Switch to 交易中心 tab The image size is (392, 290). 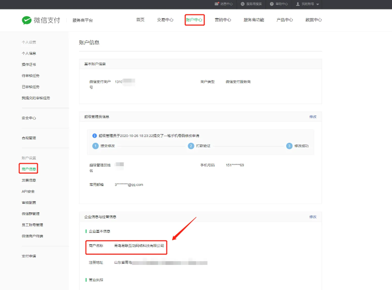[x=165, y=20]
